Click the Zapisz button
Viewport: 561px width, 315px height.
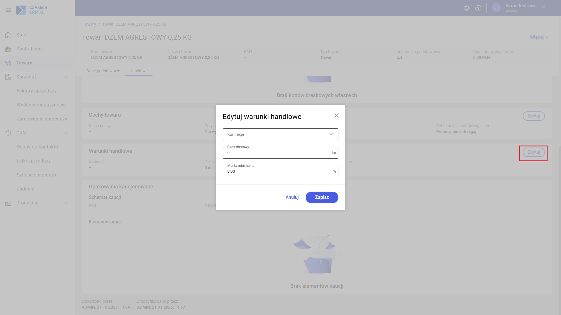pos(322,197)
